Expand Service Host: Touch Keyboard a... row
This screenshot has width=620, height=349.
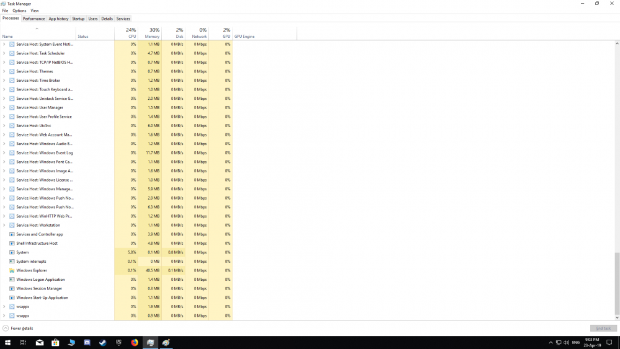point(4,89)
